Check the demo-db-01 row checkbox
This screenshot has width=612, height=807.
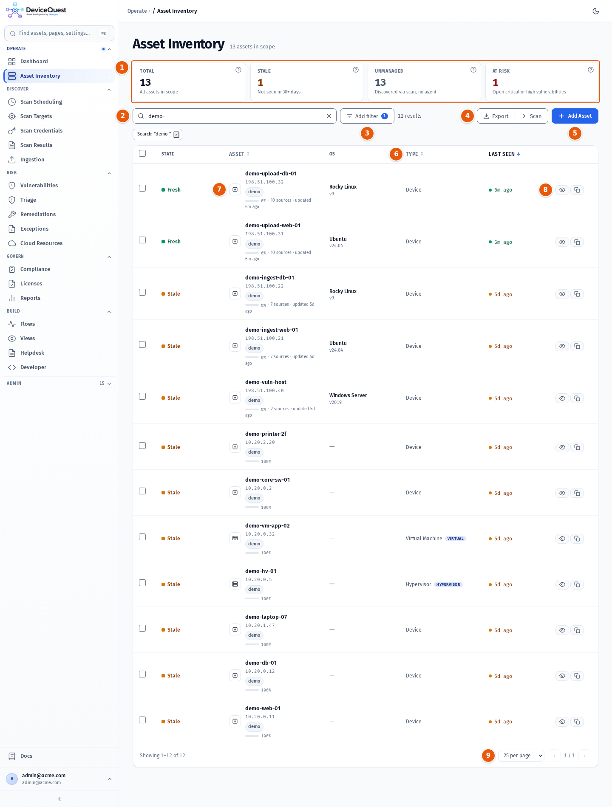tap(142, 674)
